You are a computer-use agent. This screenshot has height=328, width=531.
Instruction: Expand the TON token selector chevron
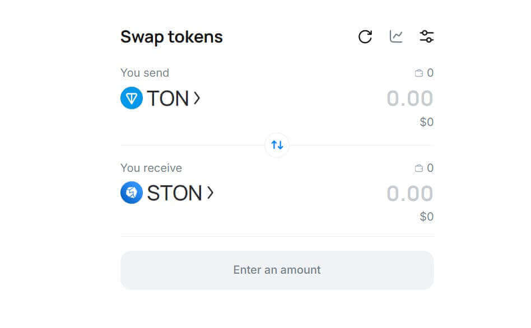click(197, 99)
